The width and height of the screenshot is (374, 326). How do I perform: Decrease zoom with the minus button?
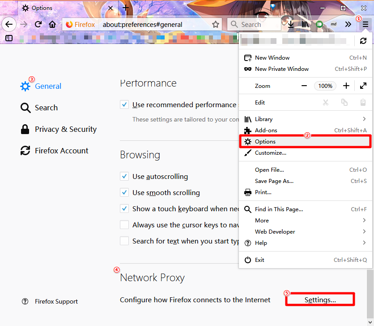(x=304, y=86)
